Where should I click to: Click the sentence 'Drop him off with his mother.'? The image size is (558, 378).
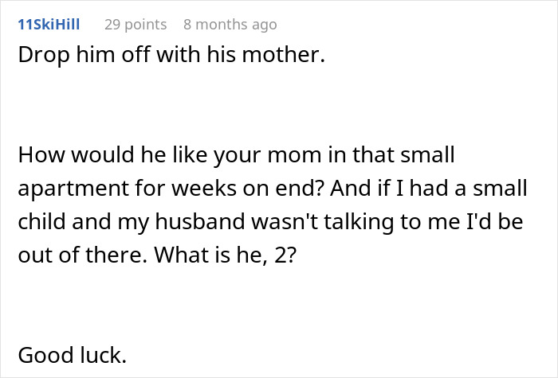click(x=171, y=59)
